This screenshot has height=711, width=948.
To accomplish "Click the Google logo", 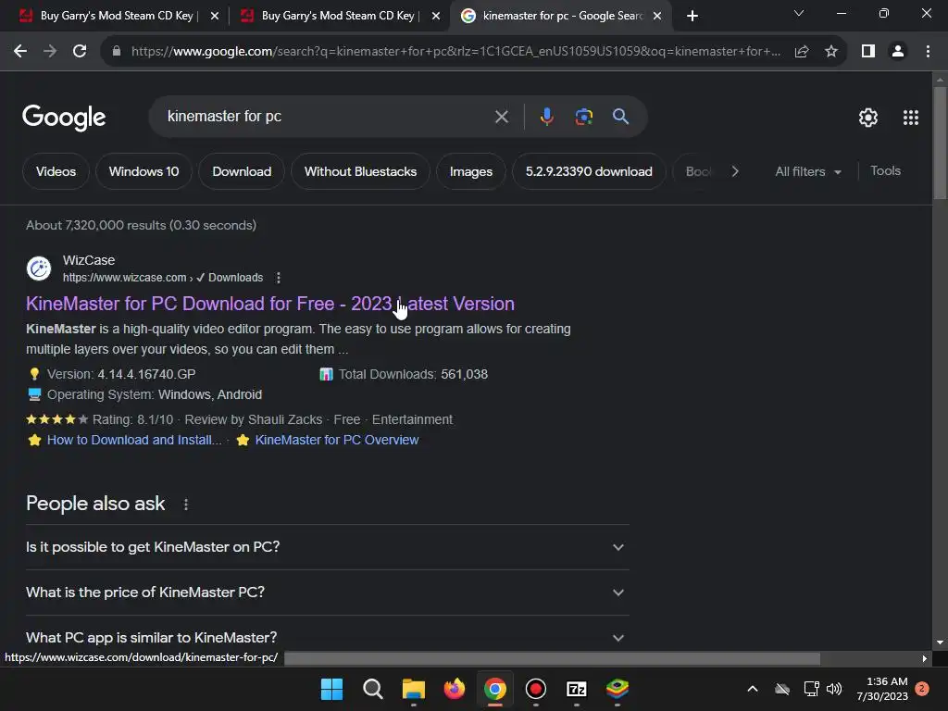I will click(64, 118).
